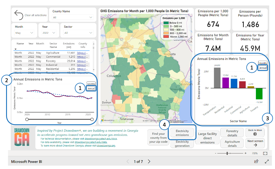Select Annual toggle on the left line chart
The height and width of the screenshot is (169, 275).
click(x=91, y=88)
